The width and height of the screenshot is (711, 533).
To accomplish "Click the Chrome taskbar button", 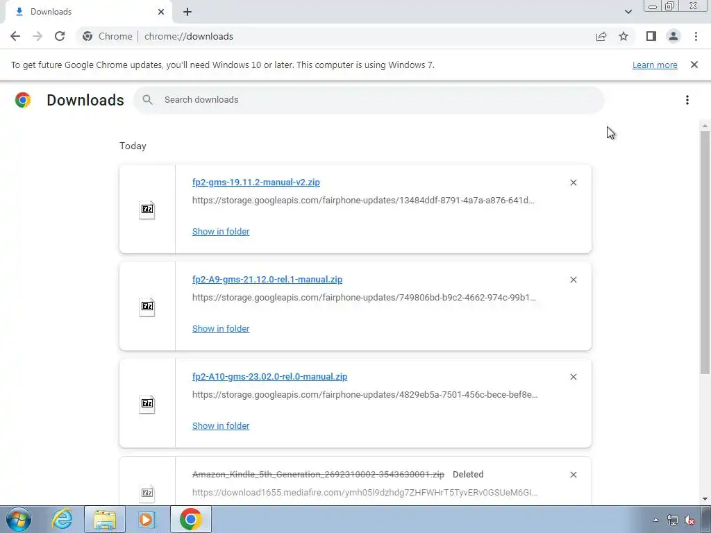I will (x=191, y=519).
